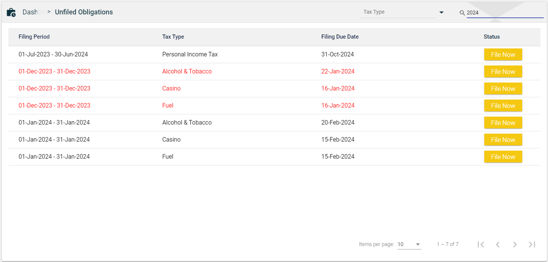File the overdue Dec-2023 Alcohol & Tobacco return
This screenshot has width=548, height=262.
pos(503,72)
